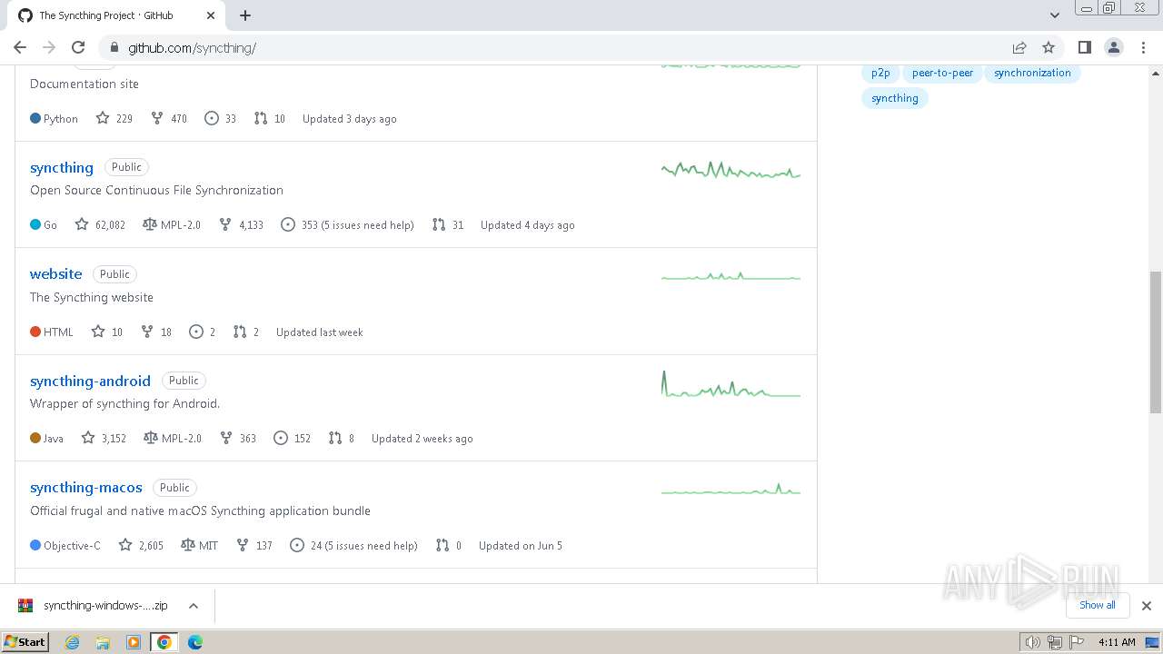Open the Windows Start menu
The height and width of the screenshot is (654, 1163).
[x=25, y=641]
